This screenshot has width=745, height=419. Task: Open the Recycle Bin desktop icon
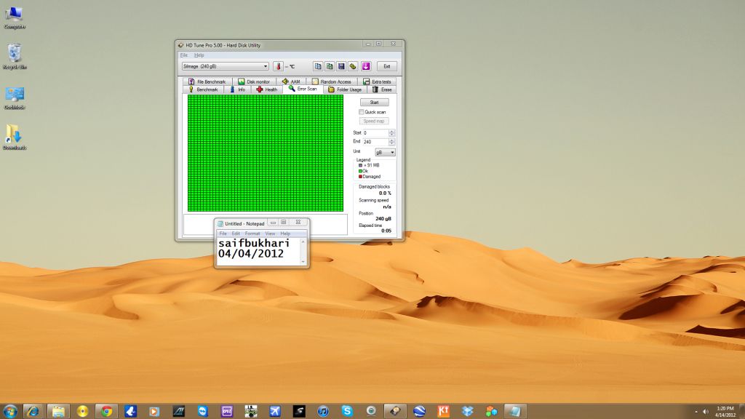click(x=15, y=57)
